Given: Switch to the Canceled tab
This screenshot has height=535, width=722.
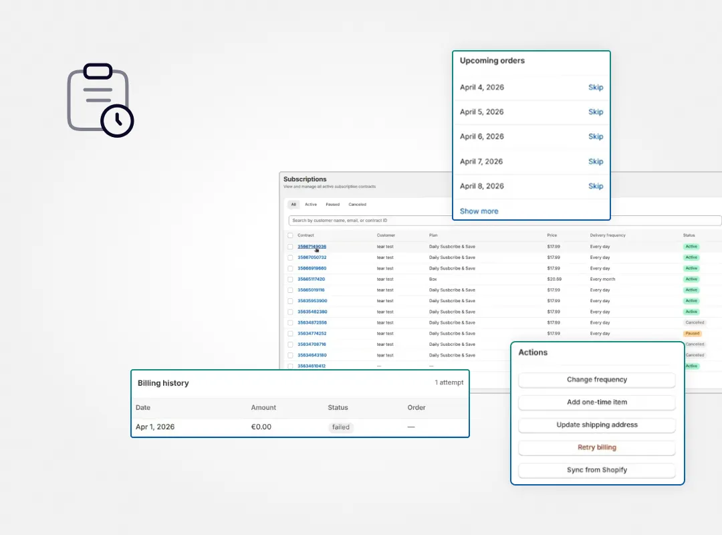Looking at the screenshot, I should [357, 204].
